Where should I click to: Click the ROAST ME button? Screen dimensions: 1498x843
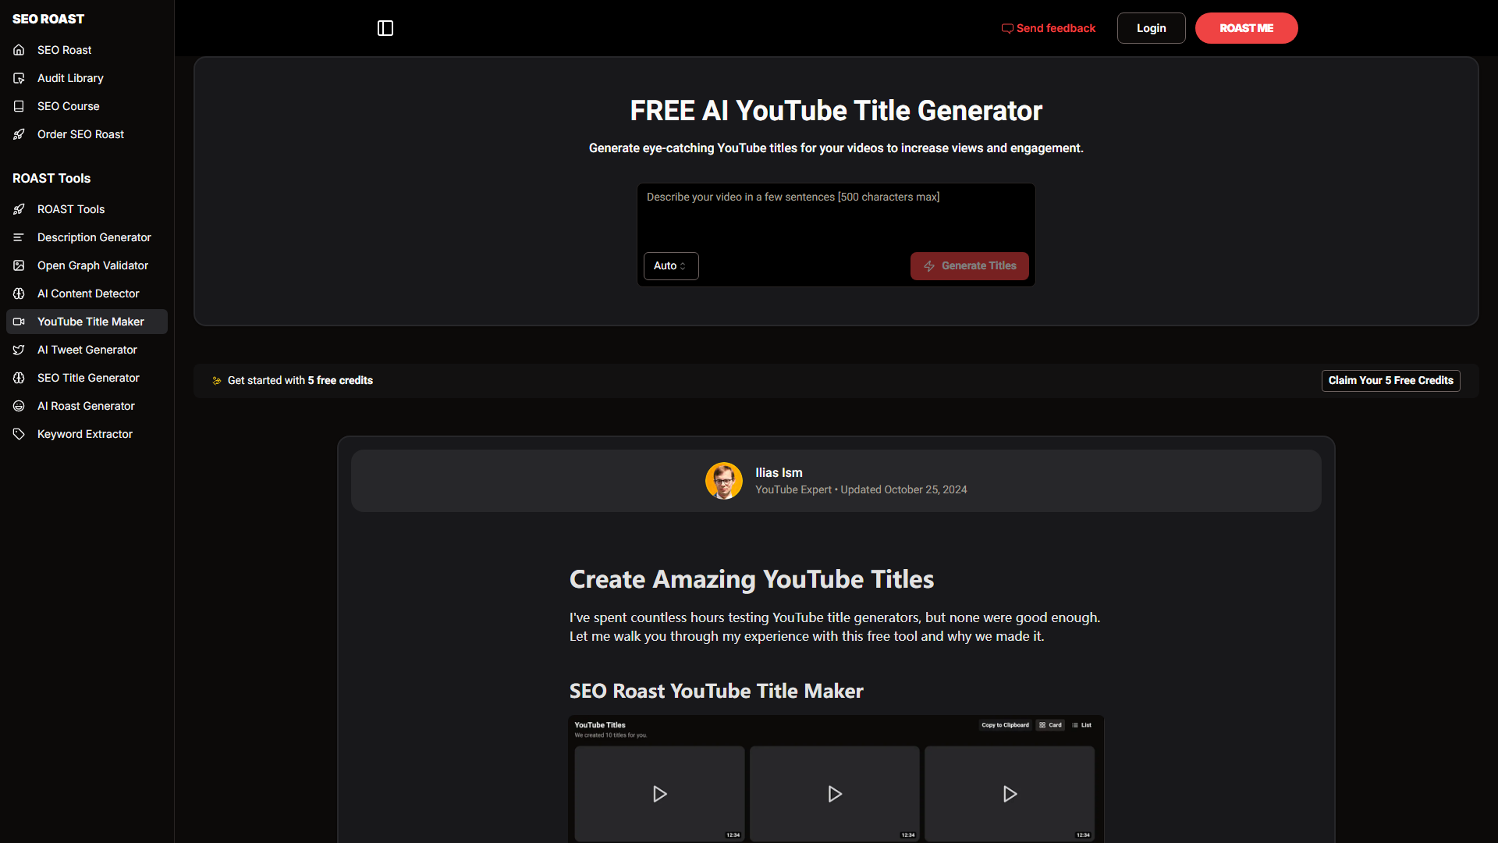1245,28
